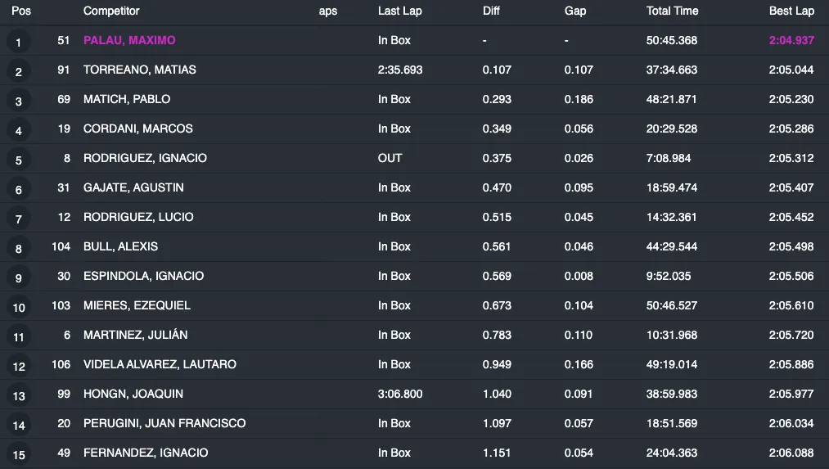Click the OUT status for RODRIGUEZ, IGNACIO
Image resolution: width=829 pixels, height=469 pixels.
390,158
